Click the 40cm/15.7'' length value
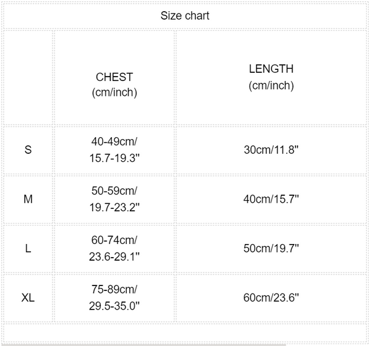The image size is (371, 346). pyautogui.click(x=271, y=199)
